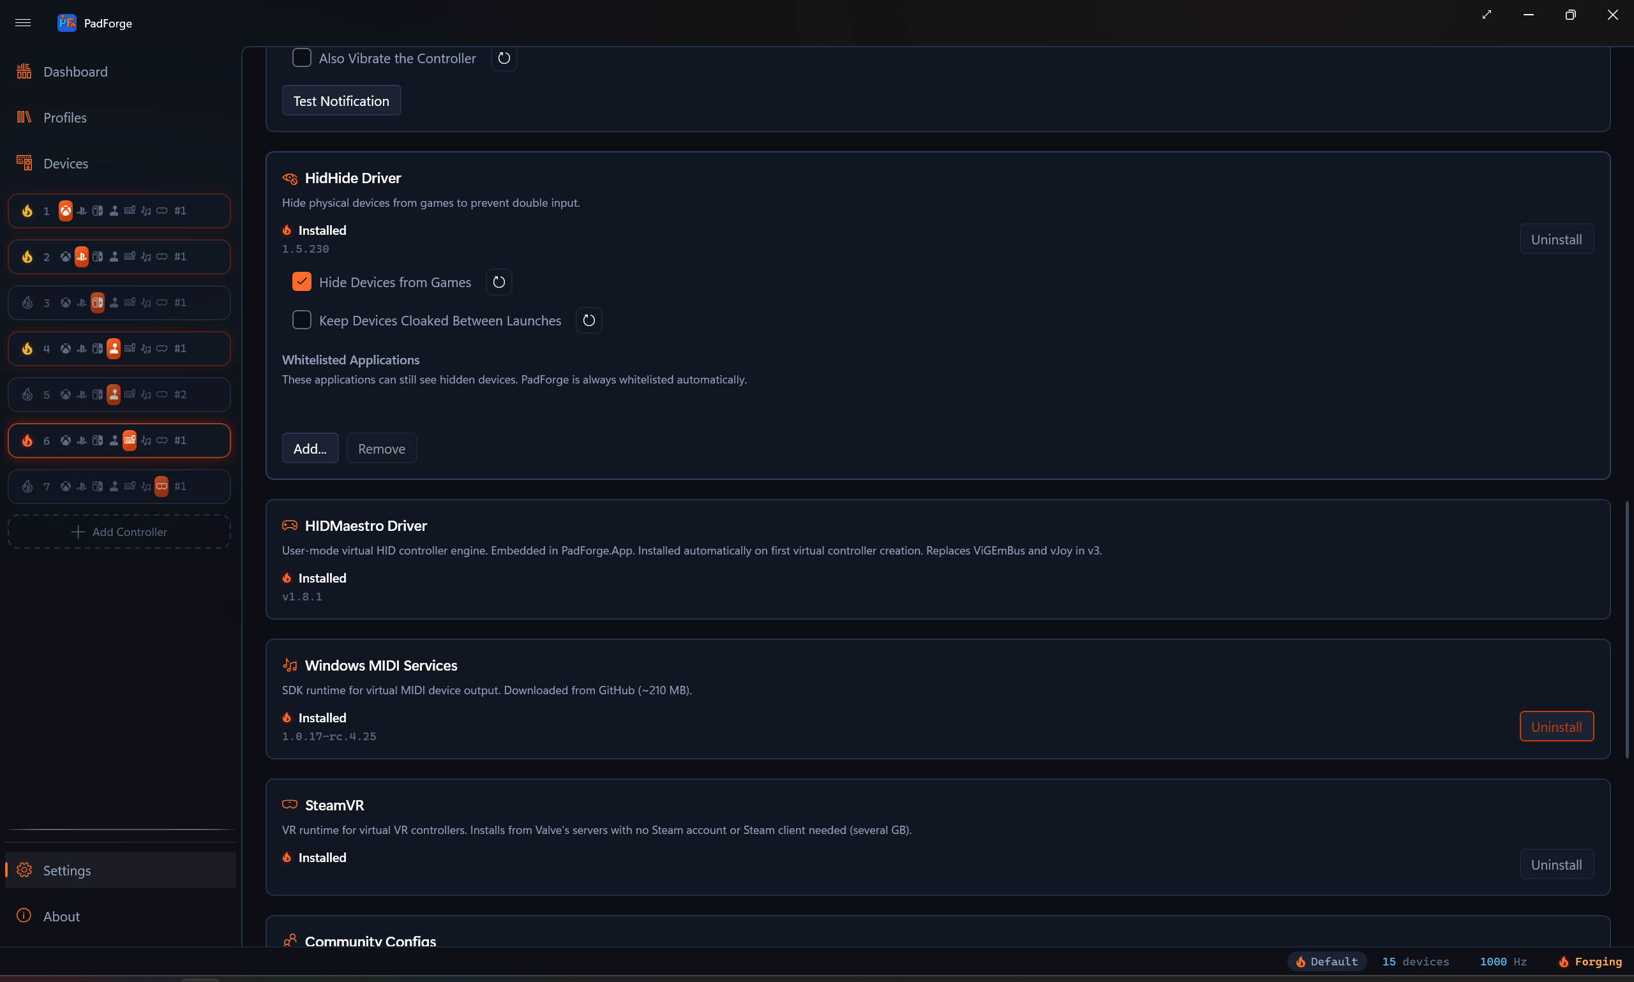
Task: Uninstall SteamVR runtime
Action: [x=1557, y=865]
